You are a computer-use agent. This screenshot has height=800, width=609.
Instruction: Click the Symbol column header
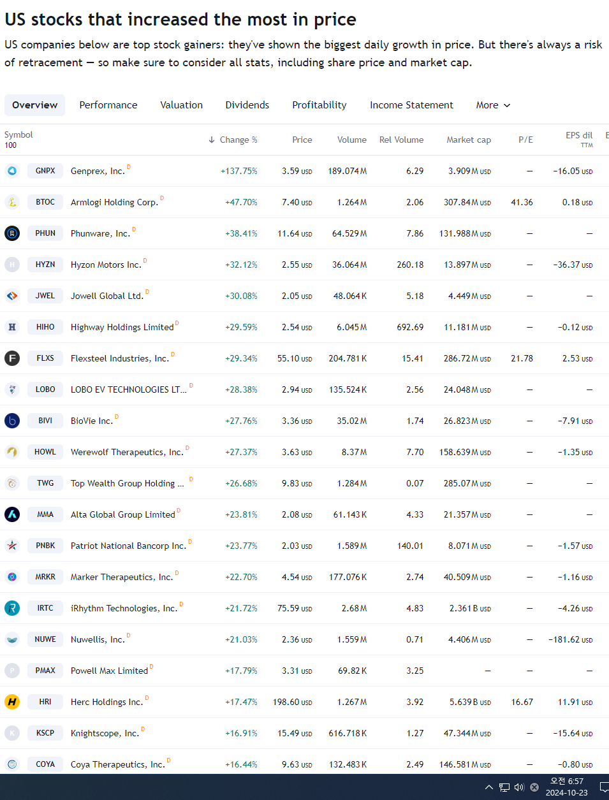[18, 135]
